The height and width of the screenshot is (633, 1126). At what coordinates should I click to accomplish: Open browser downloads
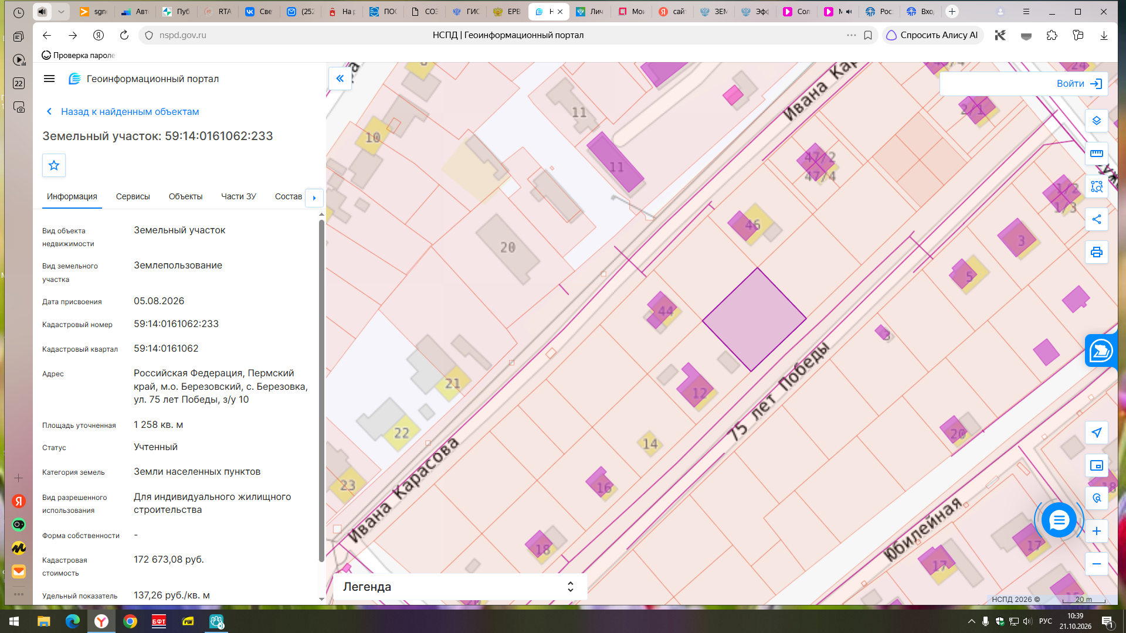[x=1104, y=35]
